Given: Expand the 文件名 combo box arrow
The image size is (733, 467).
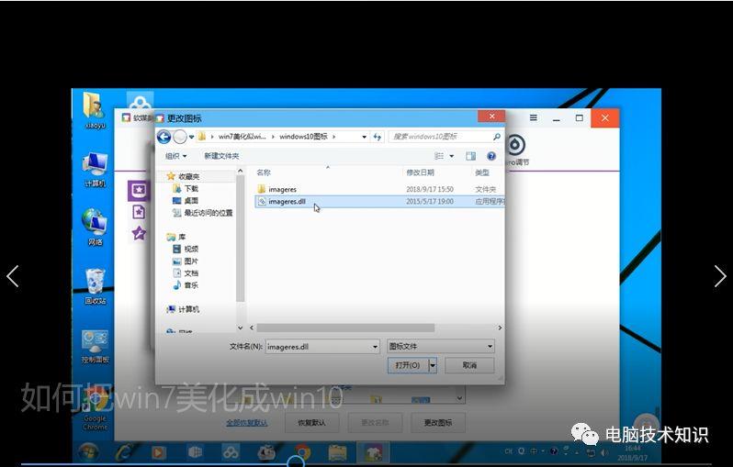Looking at the screenshot, I should pyautogui.click(x=375, y=347).
